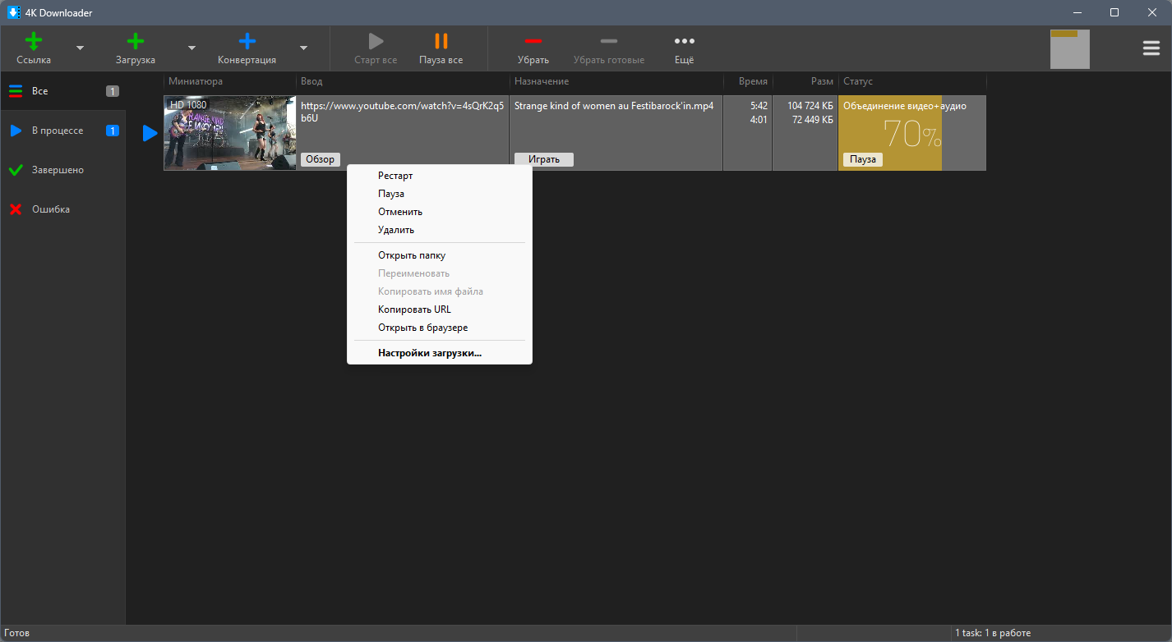
Task: Click the green checkmark Завершено icon
Action: tap(16, 170)
